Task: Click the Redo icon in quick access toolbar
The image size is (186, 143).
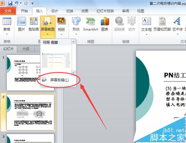Action: [26, 3]
